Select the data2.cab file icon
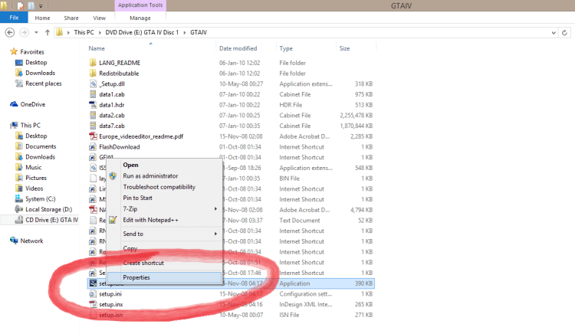The height and width of the screenshot is (334, 575). 93,116
